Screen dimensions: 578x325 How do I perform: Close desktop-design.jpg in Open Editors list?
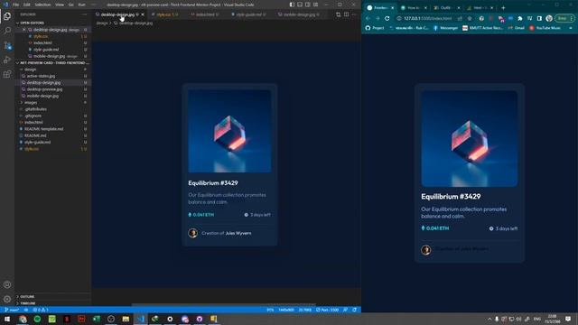point(24,30)
